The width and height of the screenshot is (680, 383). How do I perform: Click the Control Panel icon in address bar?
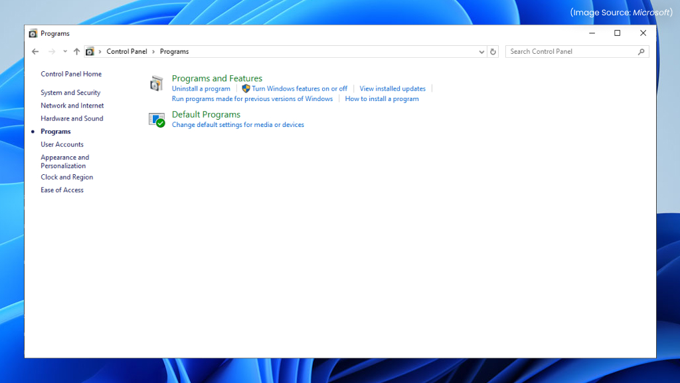click(90, 51)
